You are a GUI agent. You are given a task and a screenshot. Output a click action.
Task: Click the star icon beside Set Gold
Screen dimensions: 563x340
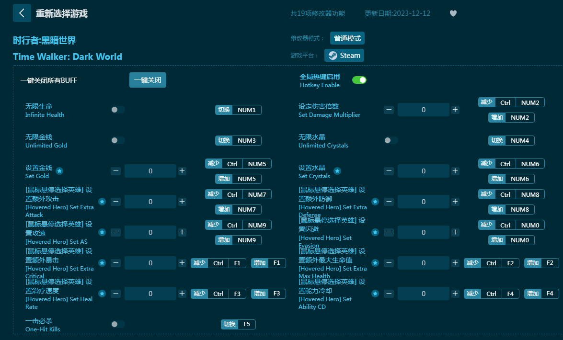coord(59,171)
